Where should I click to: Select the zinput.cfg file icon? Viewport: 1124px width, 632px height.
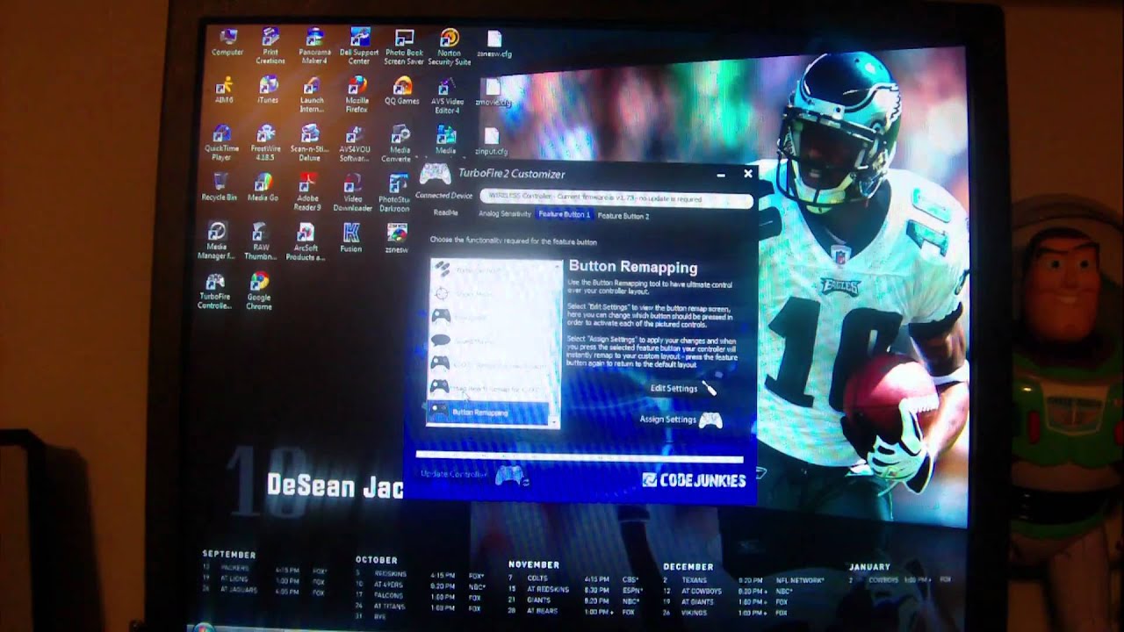tap(491, 140)
